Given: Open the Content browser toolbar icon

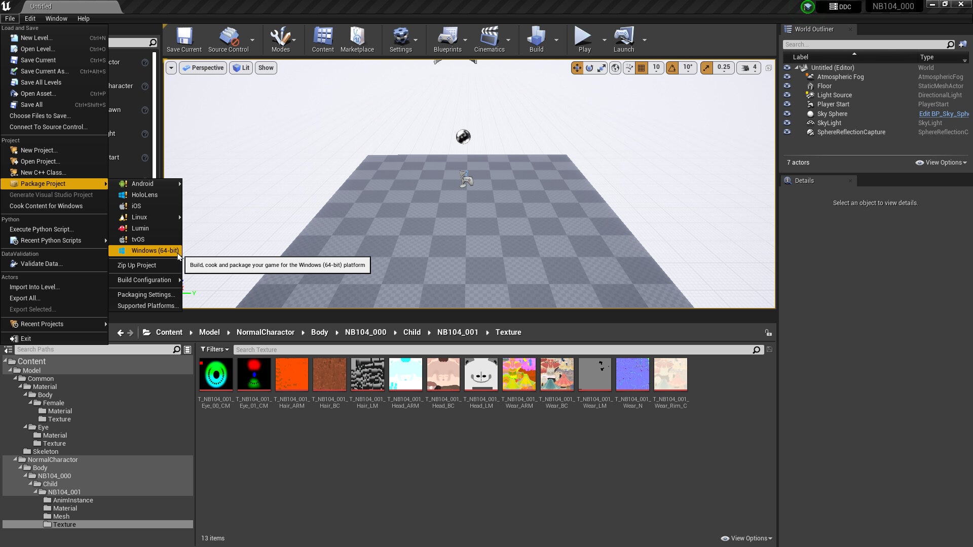Looking at the screenshot, I should pos(323,40).
